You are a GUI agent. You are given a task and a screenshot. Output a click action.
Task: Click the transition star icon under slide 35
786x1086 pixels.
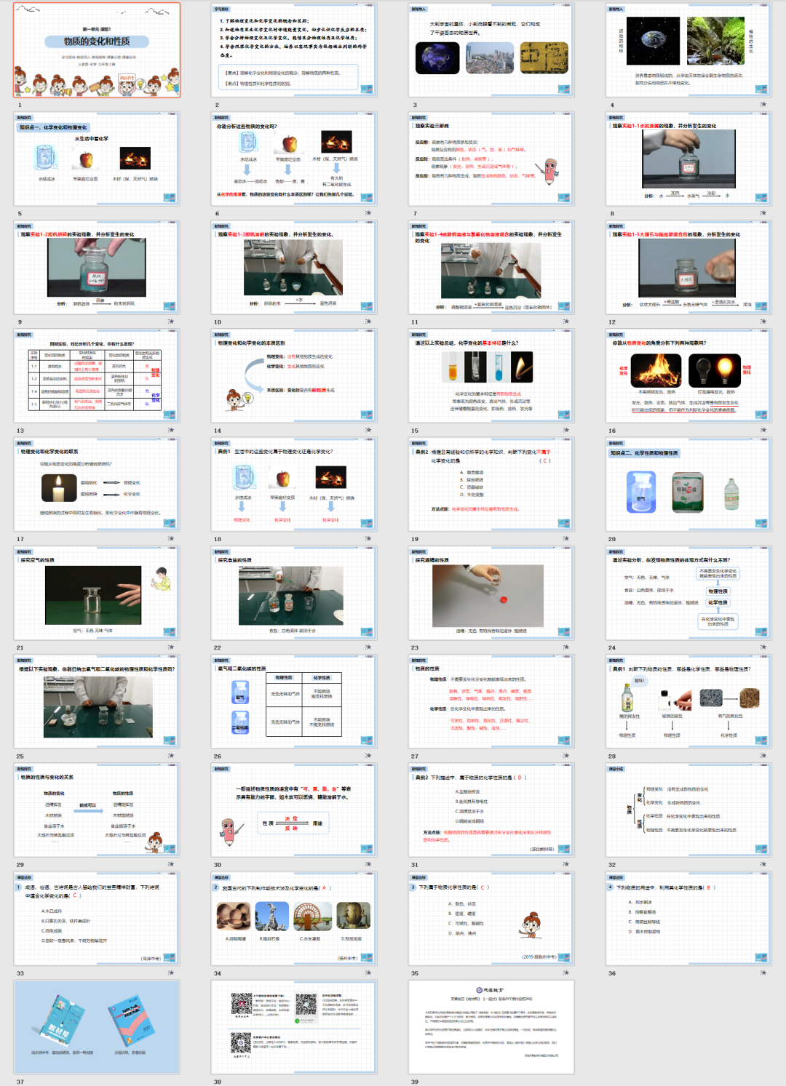565,973
